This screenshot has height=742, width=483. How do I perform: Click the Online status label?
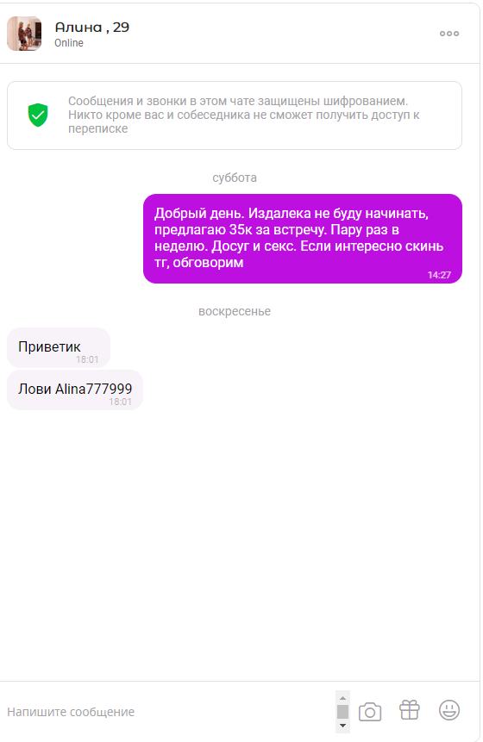tap(69, 43)
